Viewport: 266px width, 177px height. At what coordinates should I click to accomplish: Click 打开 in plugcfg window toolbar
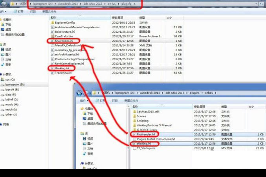[x=18, y=11]
